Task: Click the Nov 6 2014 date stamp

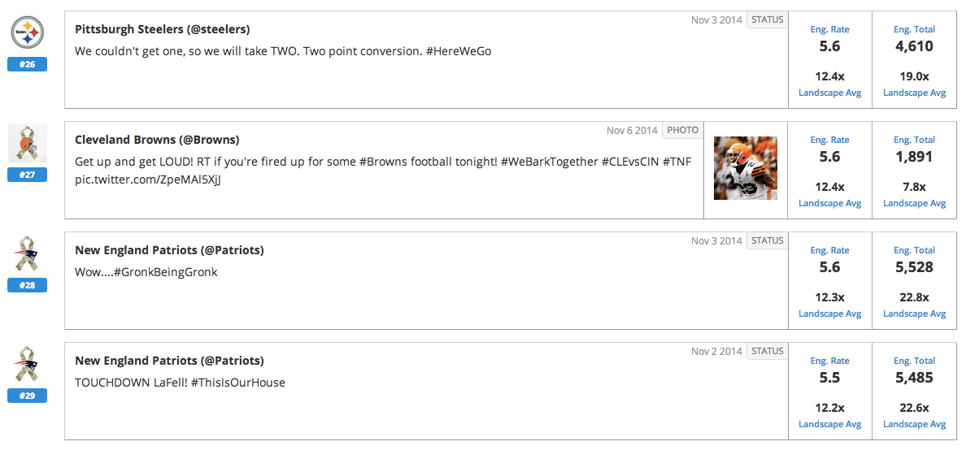Action: click(x=632, y=130)
